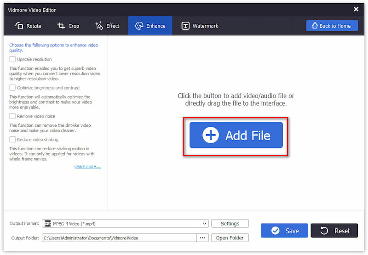Click the Open Folder button
Screen dimensions: 368x255
coord(230,238)
